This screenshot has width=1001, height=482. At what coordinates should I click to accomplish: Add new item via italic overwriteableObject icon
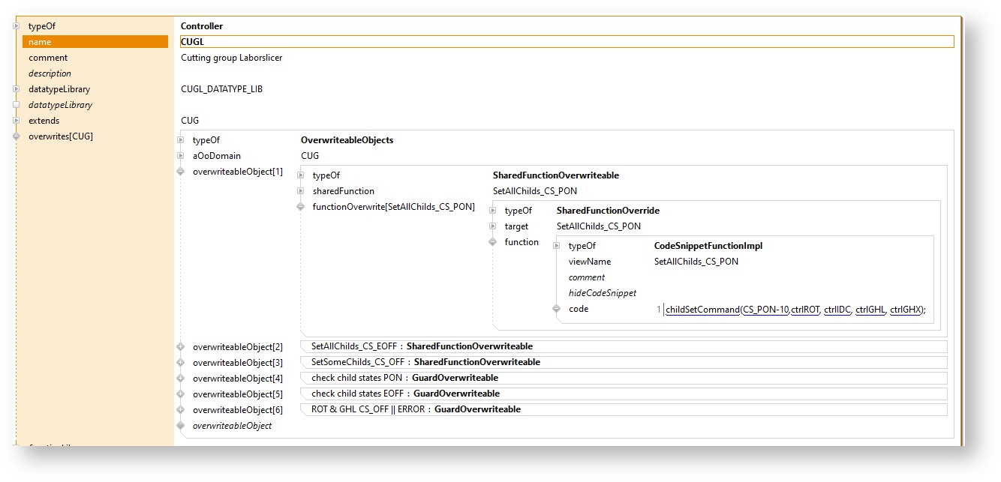pos(180,426)
